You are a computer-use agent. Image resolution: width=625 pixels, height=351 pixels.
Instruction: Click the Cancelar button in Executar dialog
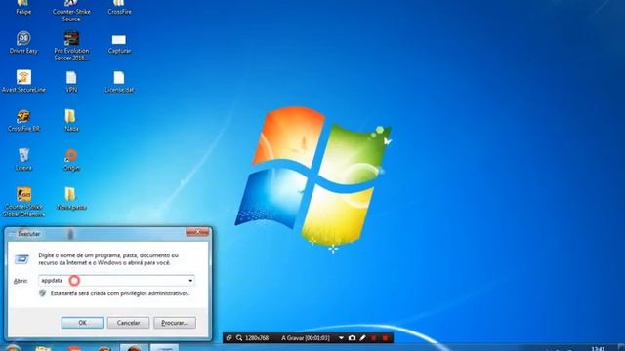[128, 323]
